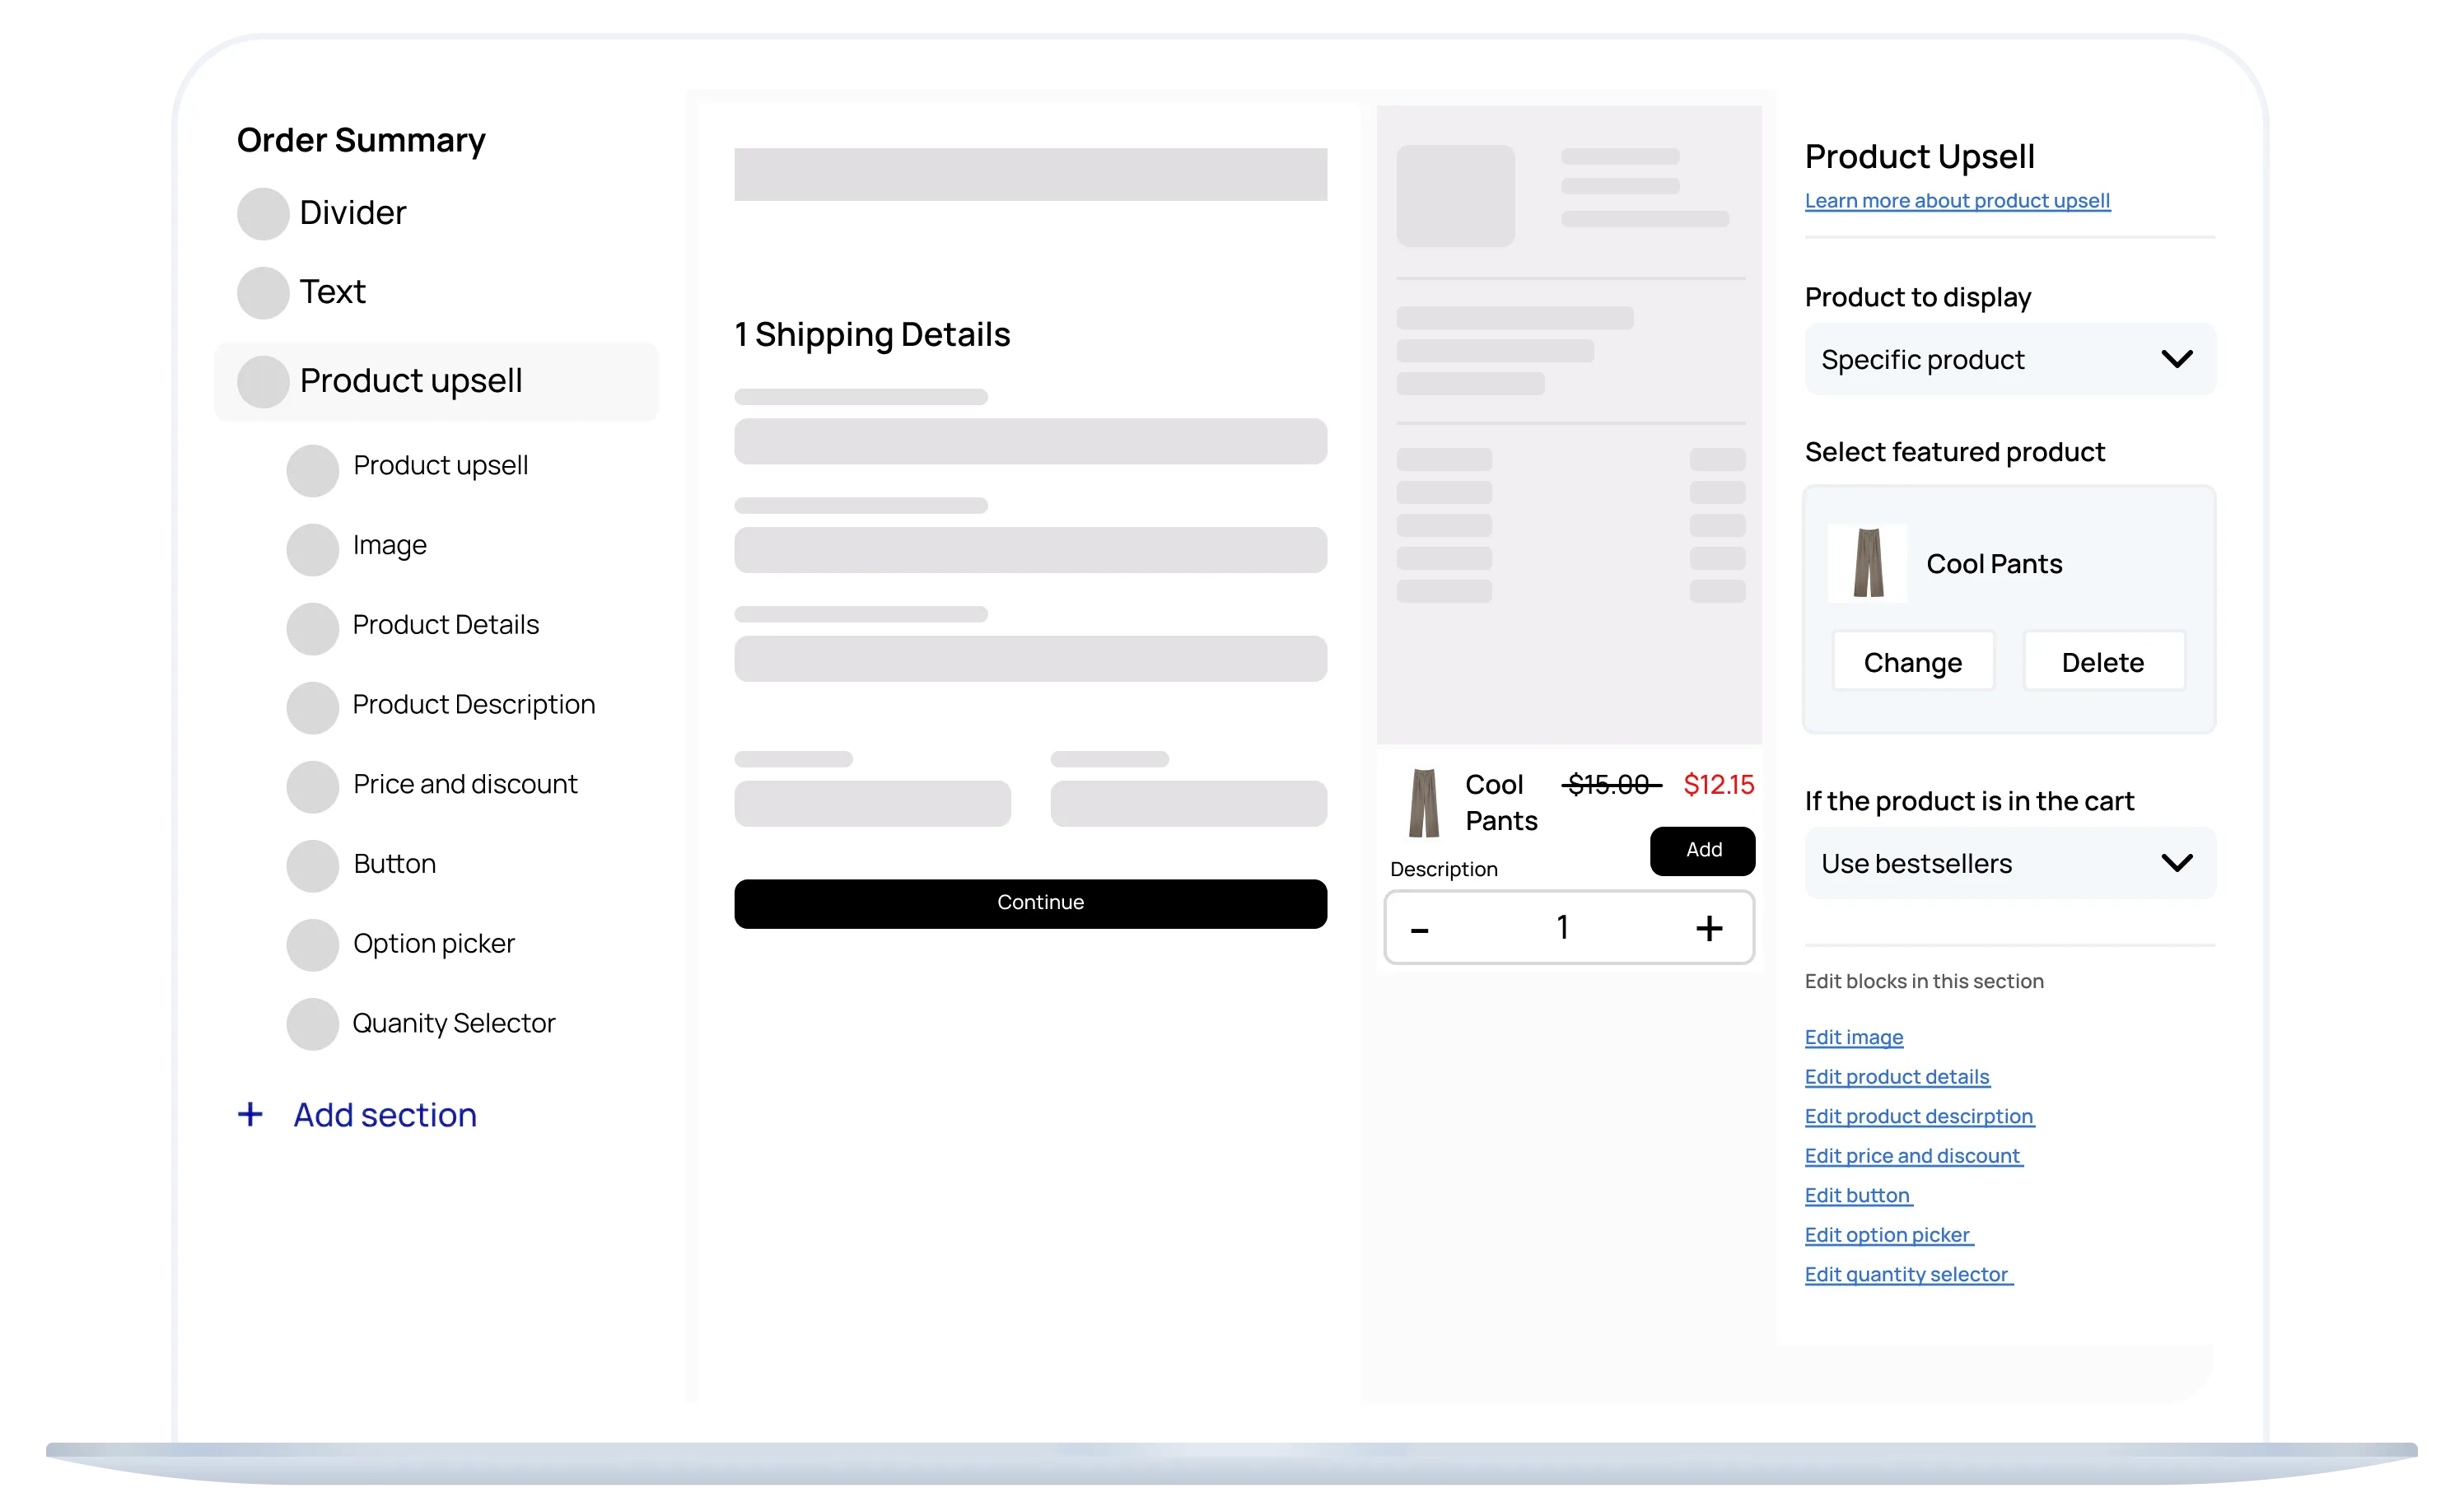This screenshot has height=1511, width=2464.
Task: Increase quantity with the plus icon
Action: pyautogui.click(x=1708, y=928)
